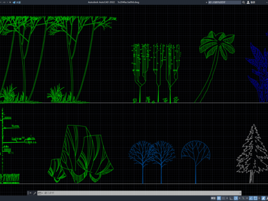Viewport: 268px width, 201px height.
Task: Toggle object snap tracking button
Action: [x=251, y=198]
